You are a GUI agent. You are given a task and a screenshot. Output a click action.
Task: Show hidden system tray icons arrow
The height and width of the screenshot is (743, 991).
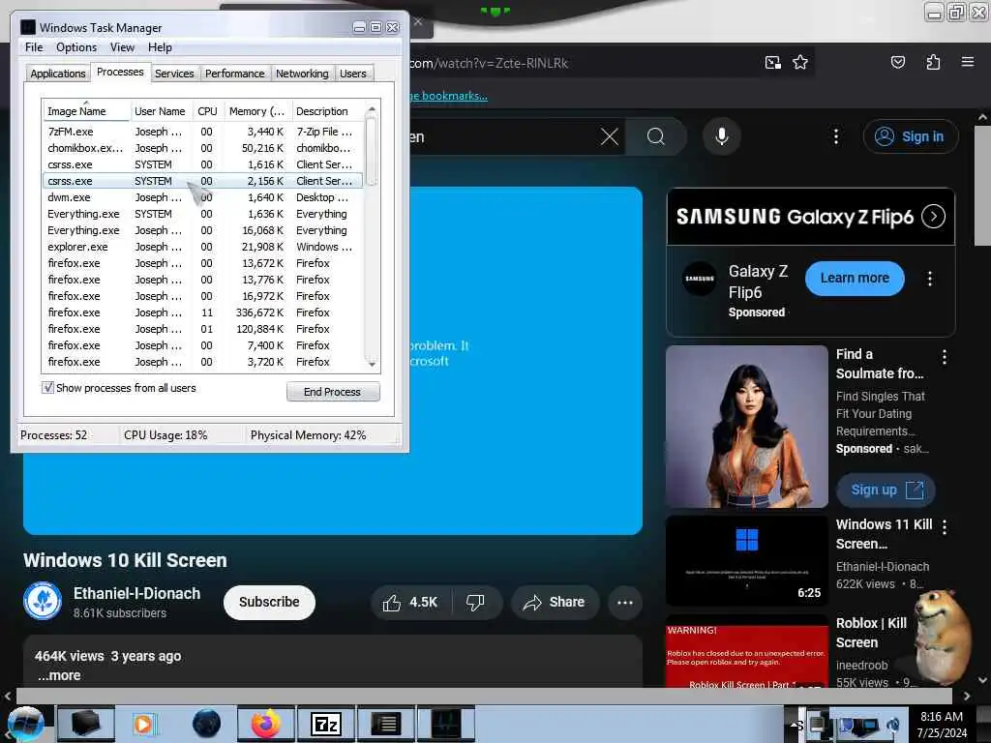pos(793,724)
